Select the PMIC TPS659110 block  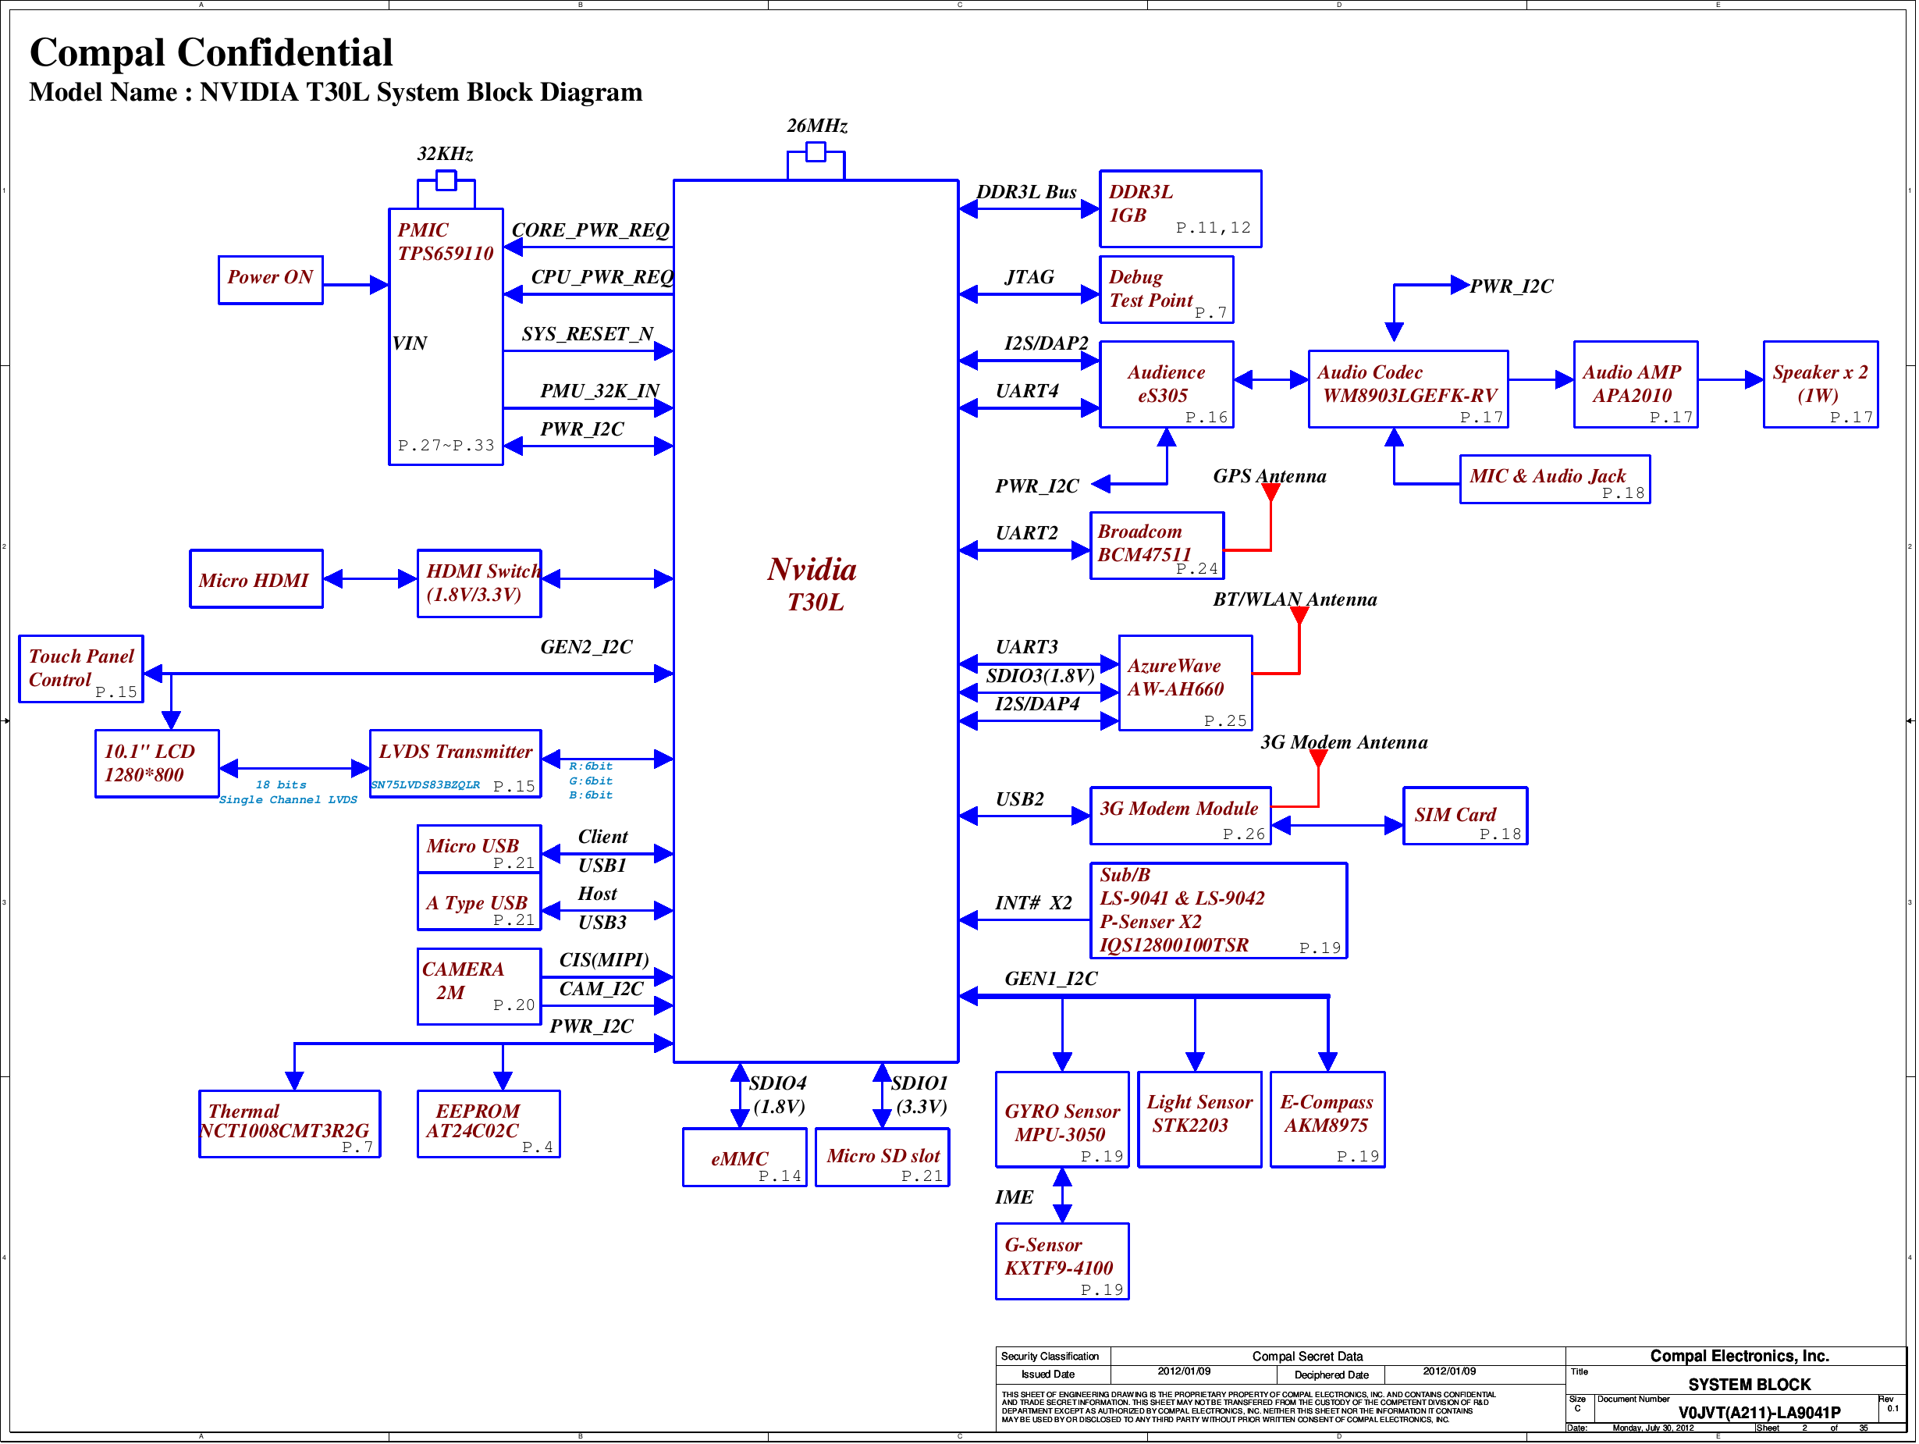446,336
